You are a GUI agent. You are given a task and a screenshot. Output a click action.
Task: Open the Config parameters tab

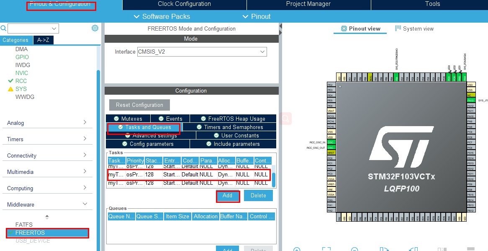(147, 144)
